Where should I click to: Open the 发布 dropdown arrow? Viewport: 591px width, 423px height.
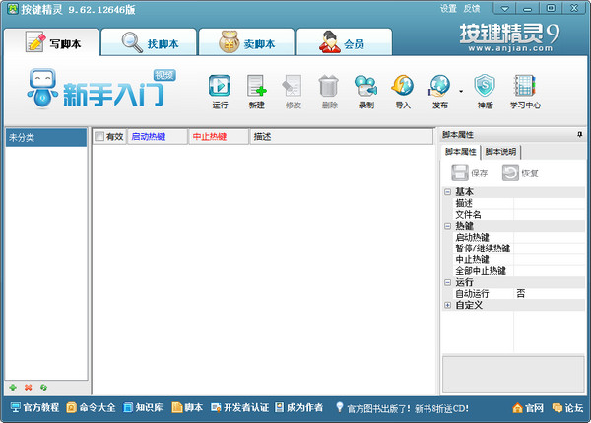(460, 92)
